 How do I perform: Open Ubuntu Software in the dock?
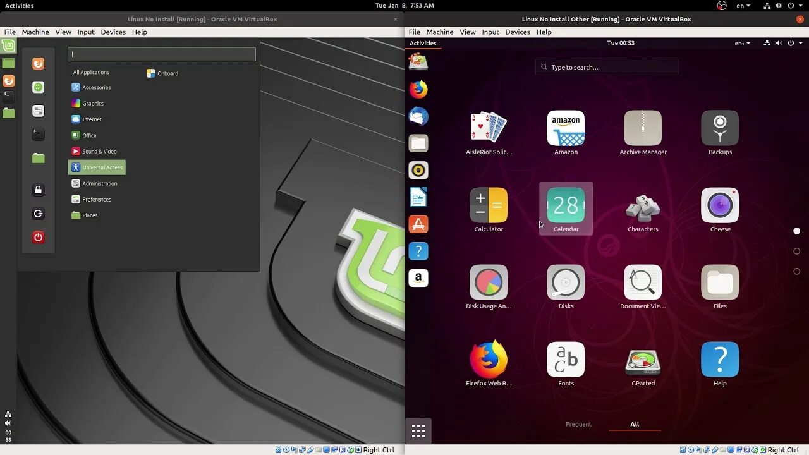pos(418,224)
